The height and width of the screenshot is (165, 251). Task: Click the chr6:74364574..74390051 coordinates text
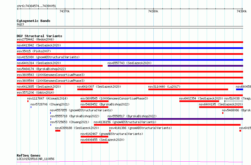(36, 6)
